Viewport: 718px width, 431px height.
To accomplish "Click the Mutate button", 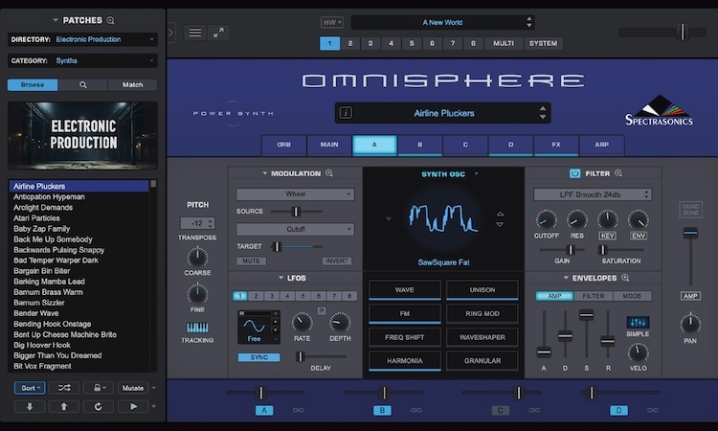I will (x=132, y=388).
